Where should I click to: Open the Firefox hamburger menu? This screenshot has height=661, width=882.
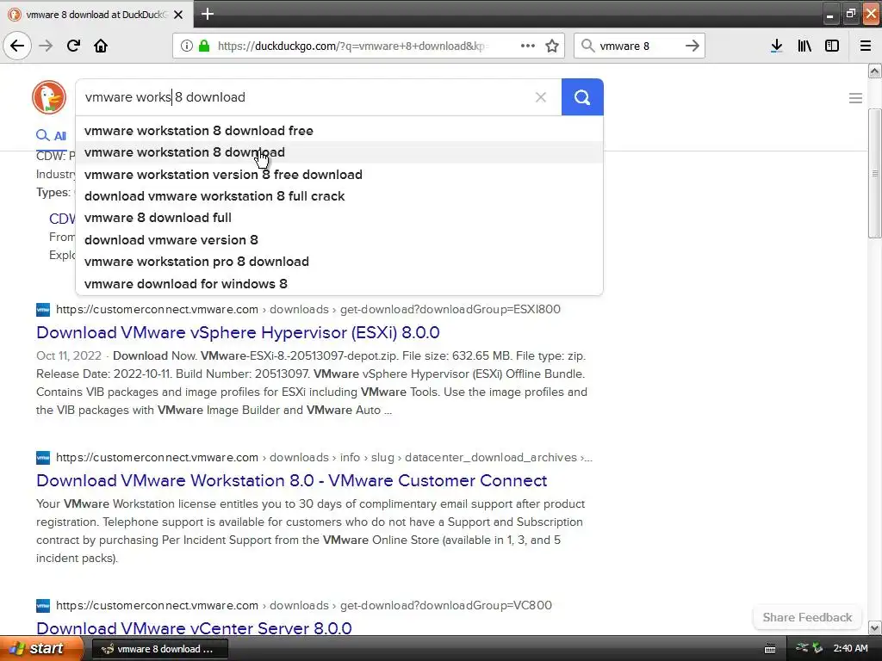866,46
